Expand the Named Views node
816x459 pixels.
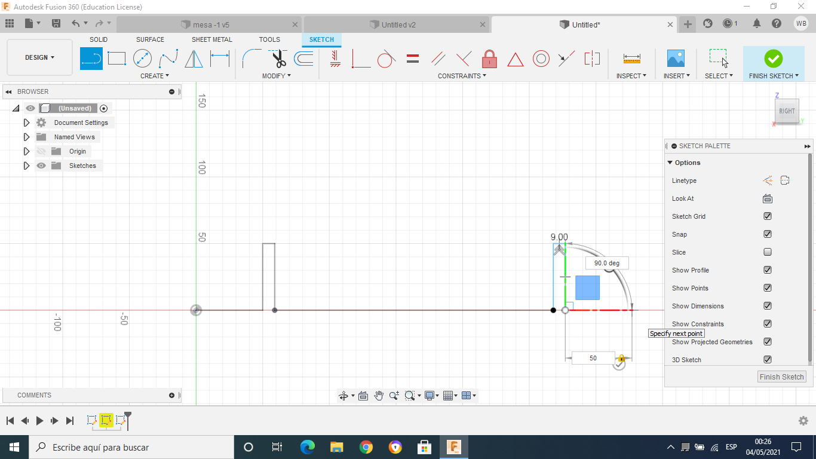click(26, 137)
